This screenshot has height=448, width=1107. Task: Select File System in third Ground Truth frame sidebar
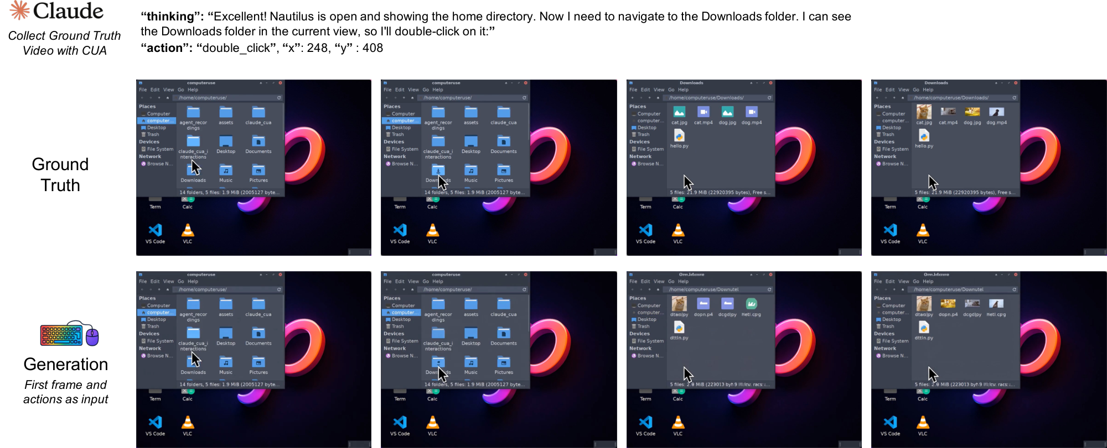(x=650, y=149)
